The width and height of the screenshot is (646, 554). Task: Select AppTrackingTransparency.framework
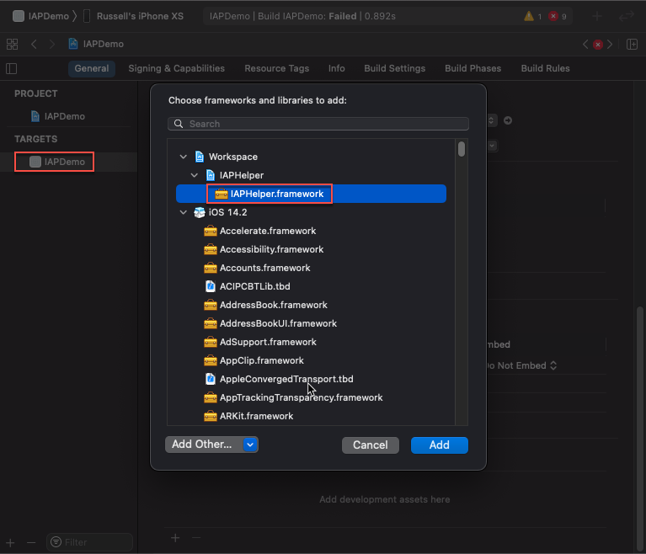pyautogui.click(x=311, y=397)
